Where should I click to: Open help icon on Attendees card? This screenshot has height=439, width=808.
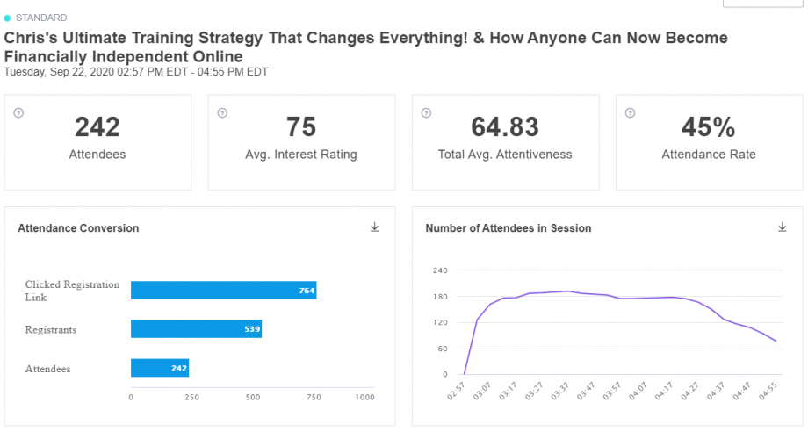coord(18,113)
